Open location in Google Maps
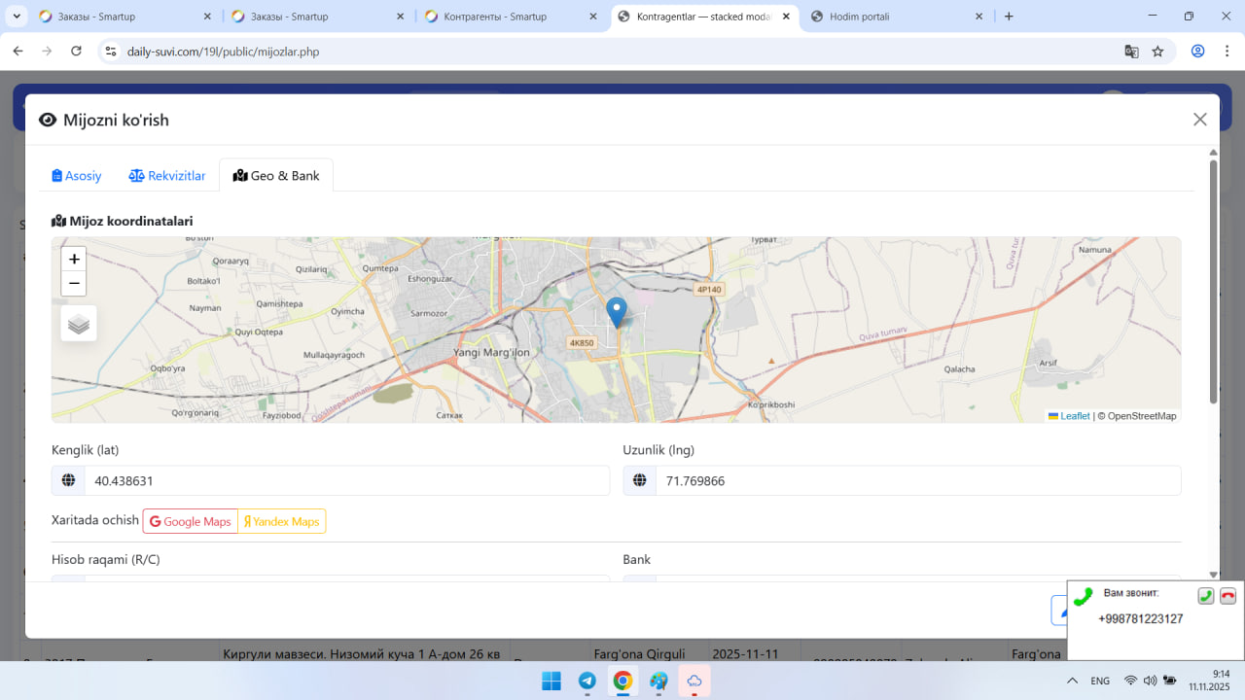The width and height of the screenshot is (1245, 700). [x=191, y=522]
